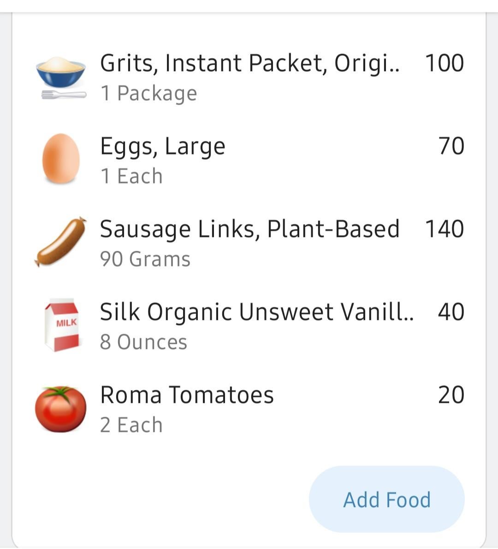Select the 8 Ounces serving text
The image size is (498, 549).
click(x=143, y=342)
